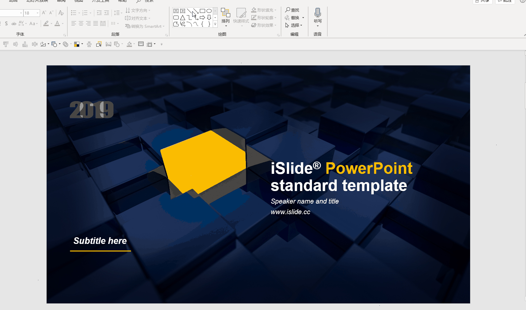The image size is (526, 310).
Task: Toggle text shadow S button
Action: point(6,23)
